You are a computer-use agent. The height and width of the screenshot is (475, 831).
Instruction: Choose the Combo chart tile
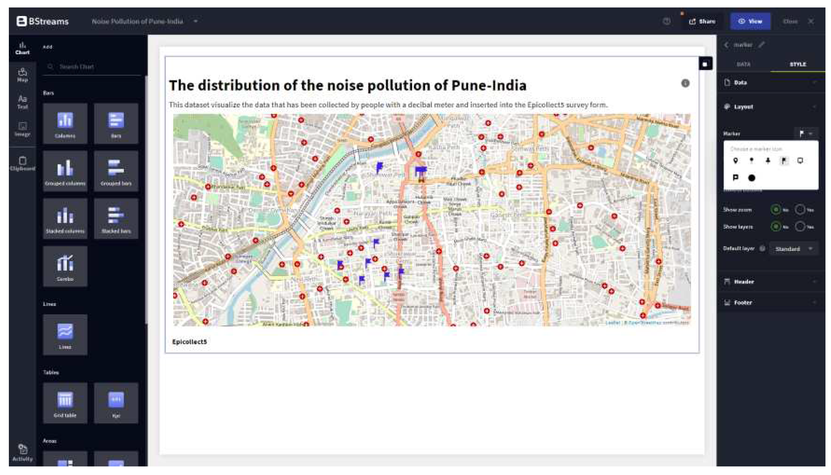point(65,266)
